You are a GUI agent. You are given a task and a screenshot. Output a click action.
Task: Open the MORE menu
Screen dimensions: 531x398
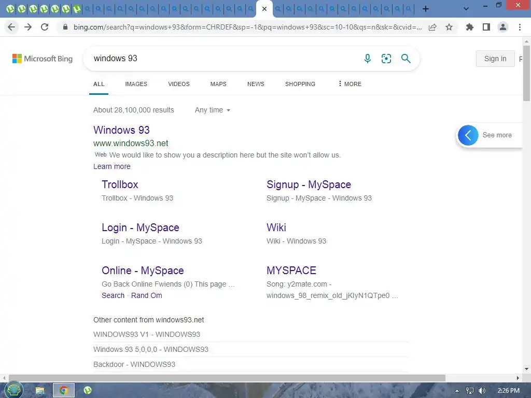click(350, 84)
